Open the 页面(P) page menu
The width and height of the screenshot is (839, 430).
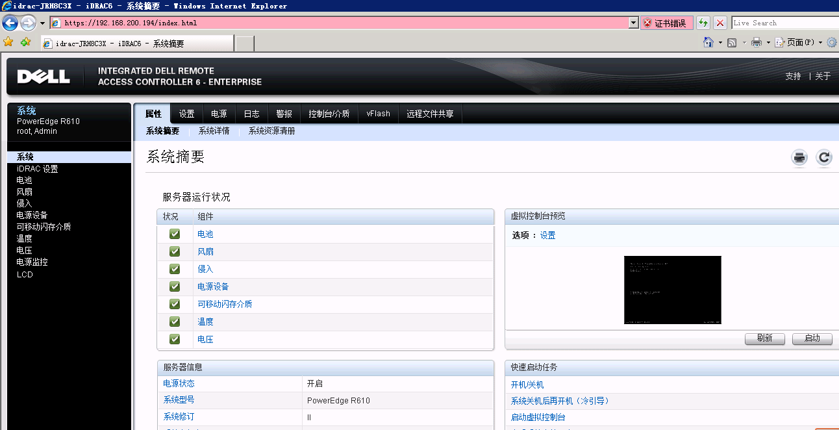[x=799, y=43]
